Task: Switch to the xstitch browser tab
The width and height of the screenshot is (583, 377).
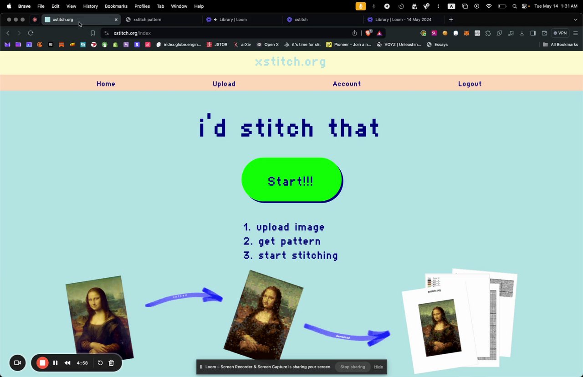Action: [x=323, y=20]
